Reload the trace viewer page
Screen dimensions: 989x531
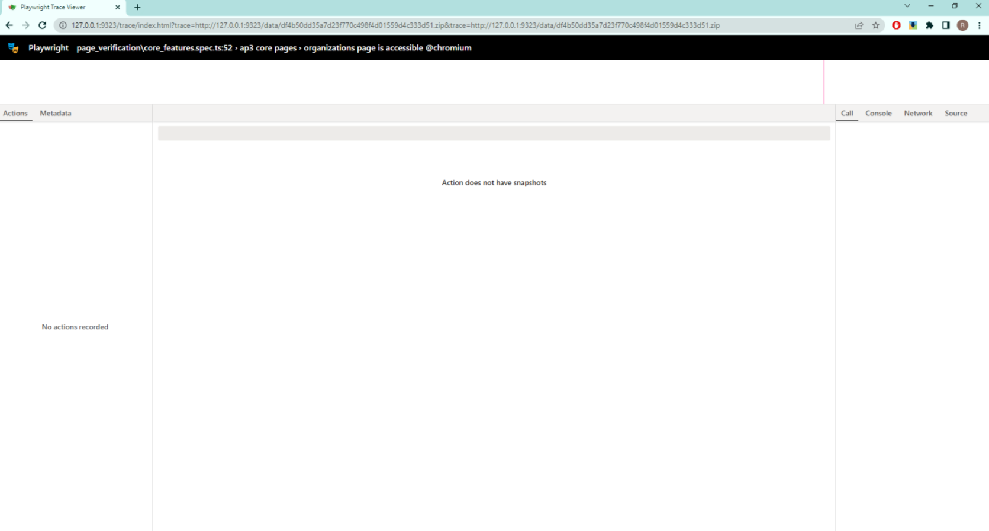pos(42,25)
